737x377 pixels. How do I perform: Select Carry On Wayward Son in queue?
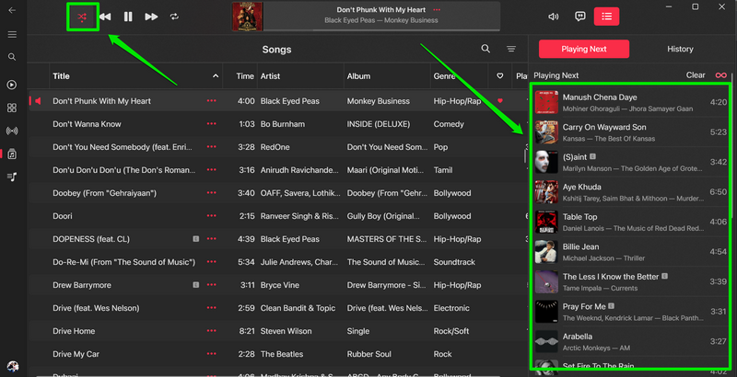coord(630,132)
